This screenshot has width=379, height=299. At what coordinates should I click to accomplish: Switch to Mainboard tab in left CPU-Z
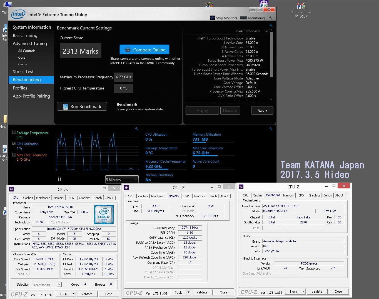pos(43,198)
